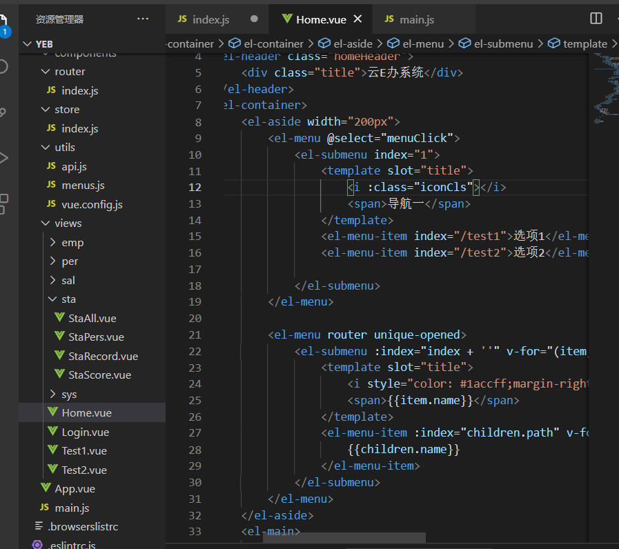The height and width of the screenshot is (549, 619).
Task: Click el-menu breadcrumb
Action: point(415,44)
